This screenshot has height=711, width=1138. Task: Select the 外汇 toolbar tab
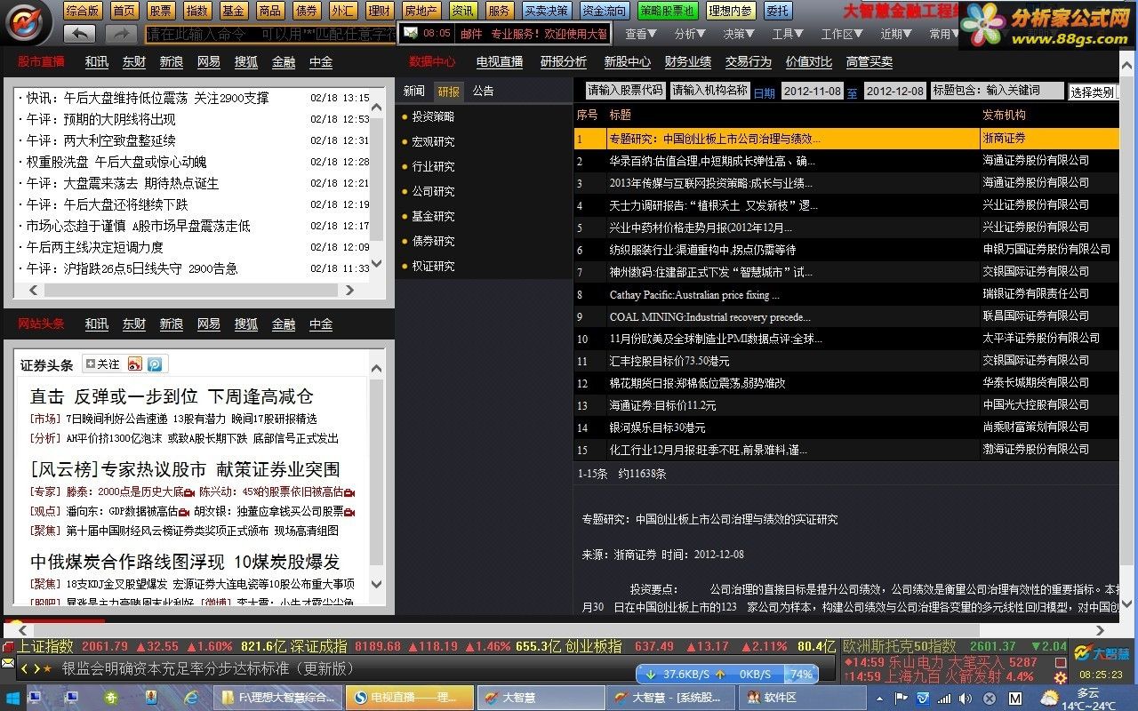tap(342, 11)
